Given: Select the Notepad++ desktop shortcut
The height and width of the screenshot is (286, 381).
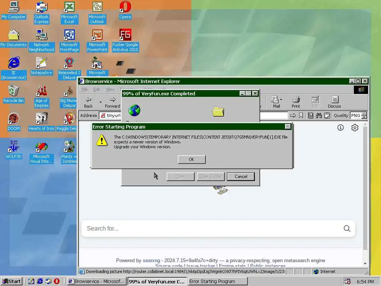Looking at the screenshot, I should click(42, 66).
